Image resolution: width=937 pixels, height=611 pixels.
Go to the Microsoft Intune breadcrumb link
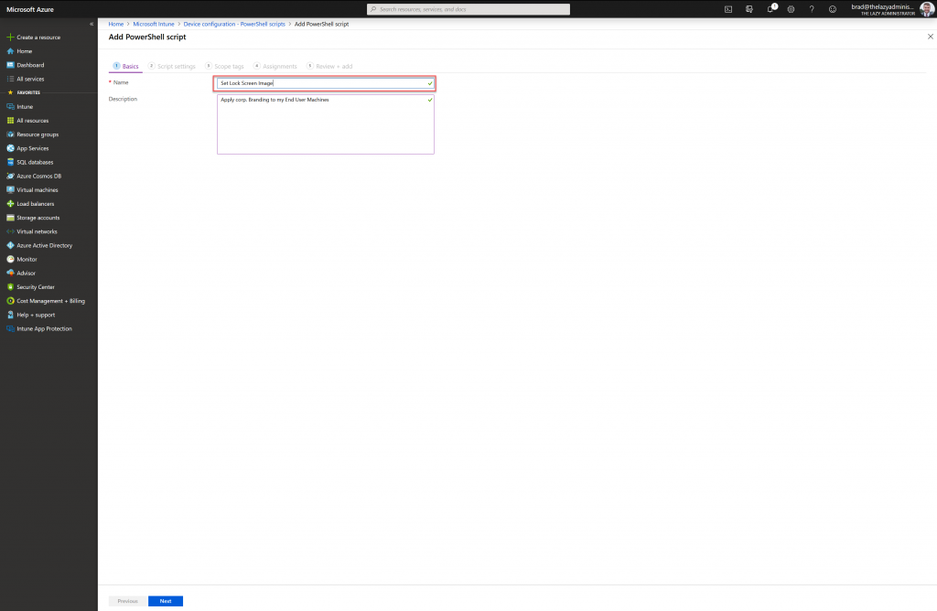tap(154, 25)
